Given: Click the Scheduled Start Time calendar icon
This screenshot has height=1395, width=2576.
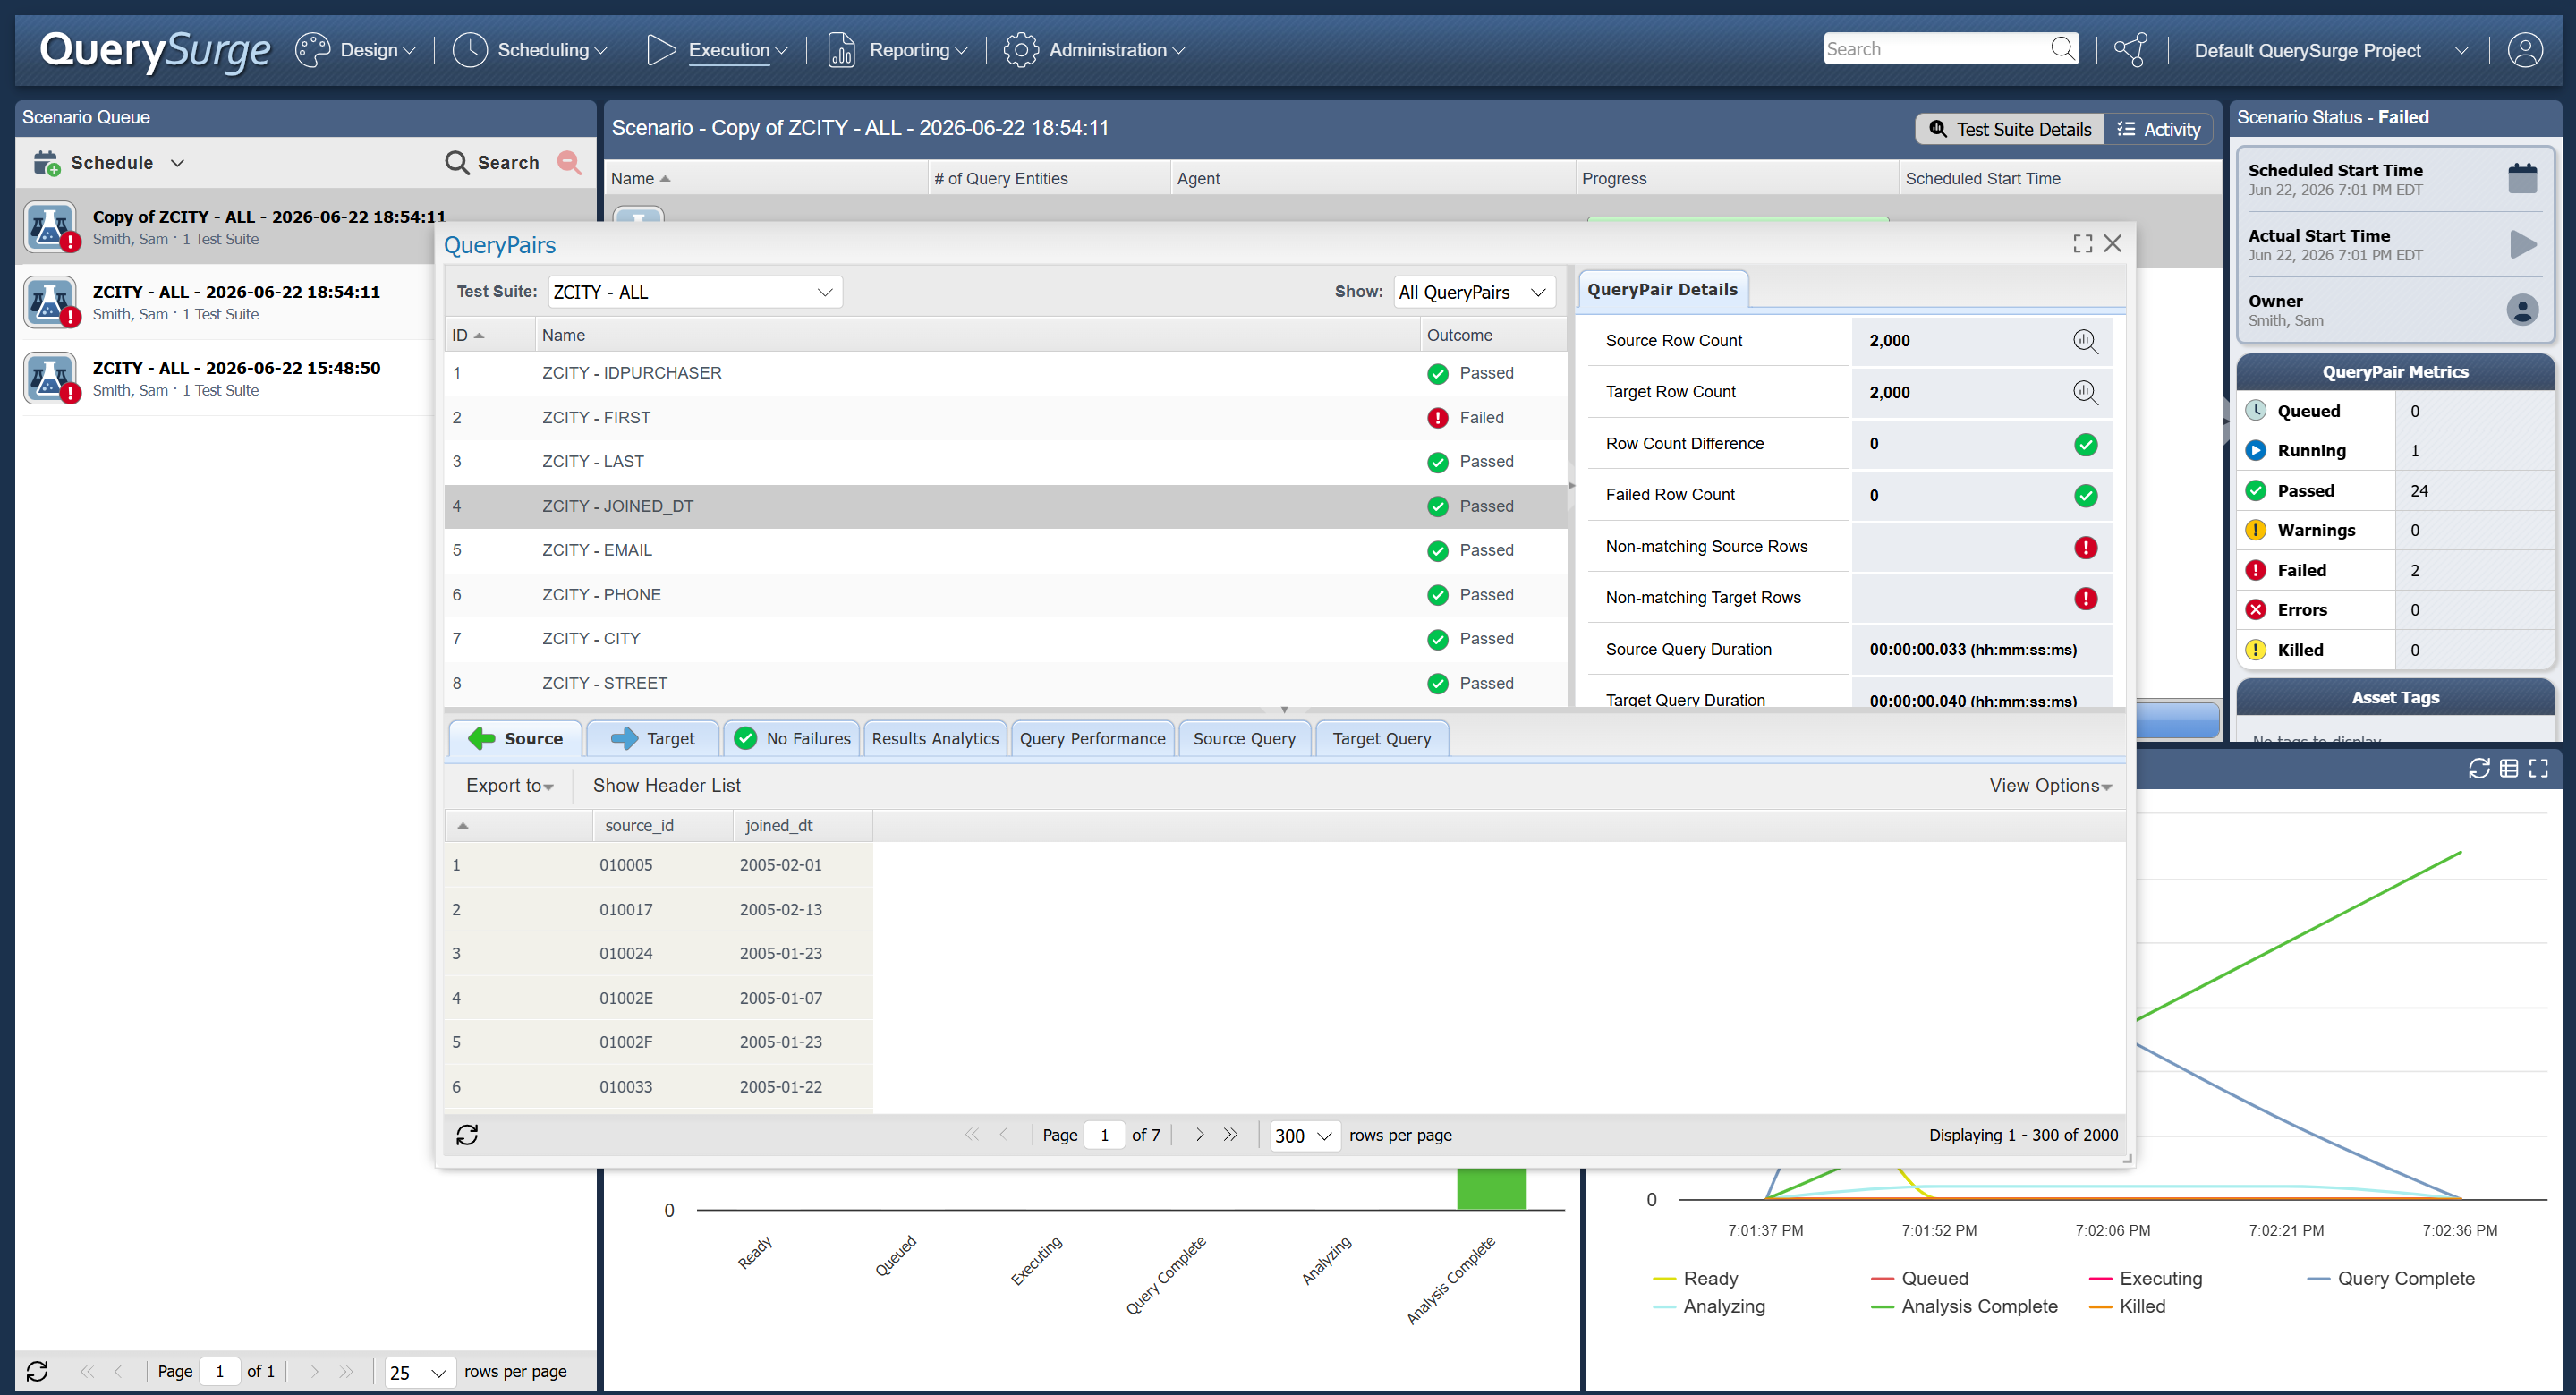Looking at the screenshot, I should (2522, 179).
